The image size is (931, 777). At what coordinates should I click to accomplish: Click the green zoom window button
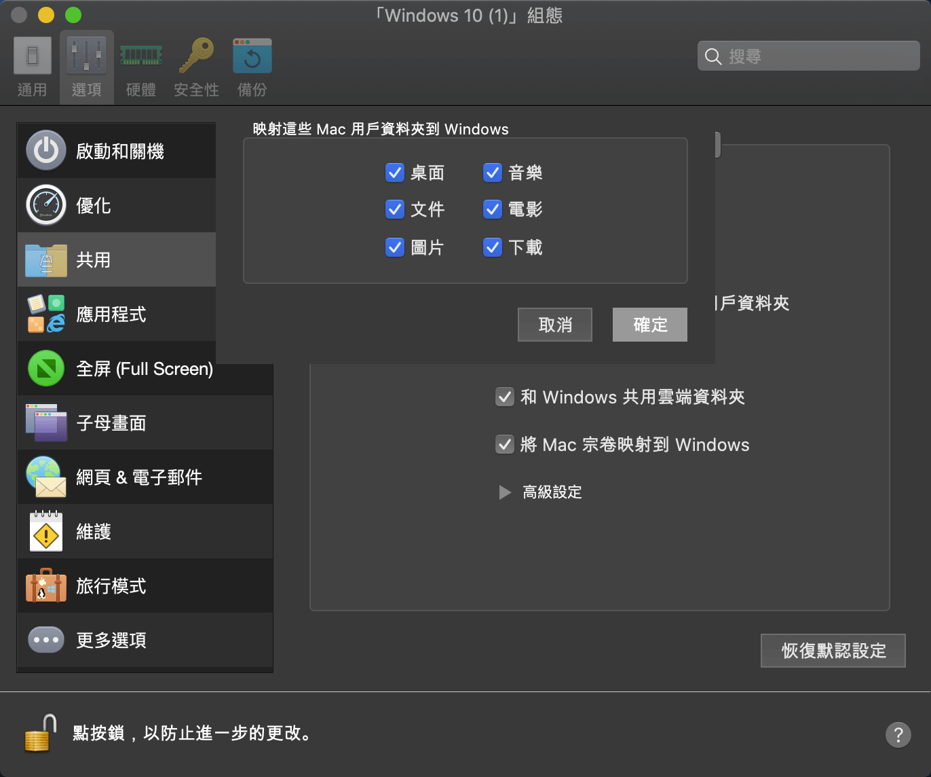click(x=73, y=15)
